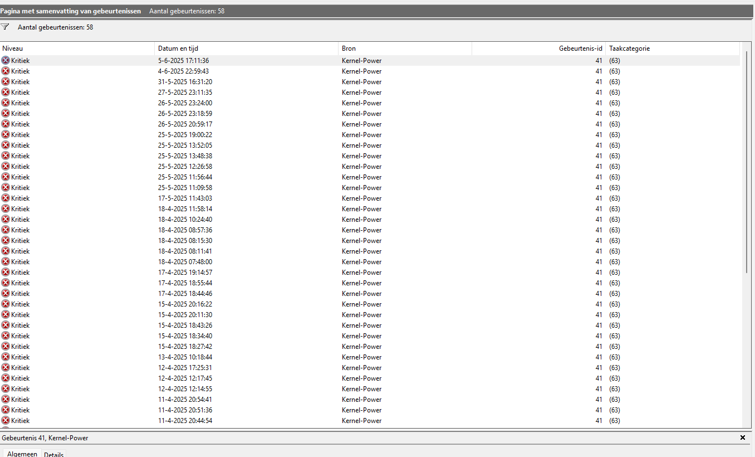
Task: Click critical icon of event 26-5-2025 20:59:17
Action: pos(6,124)
